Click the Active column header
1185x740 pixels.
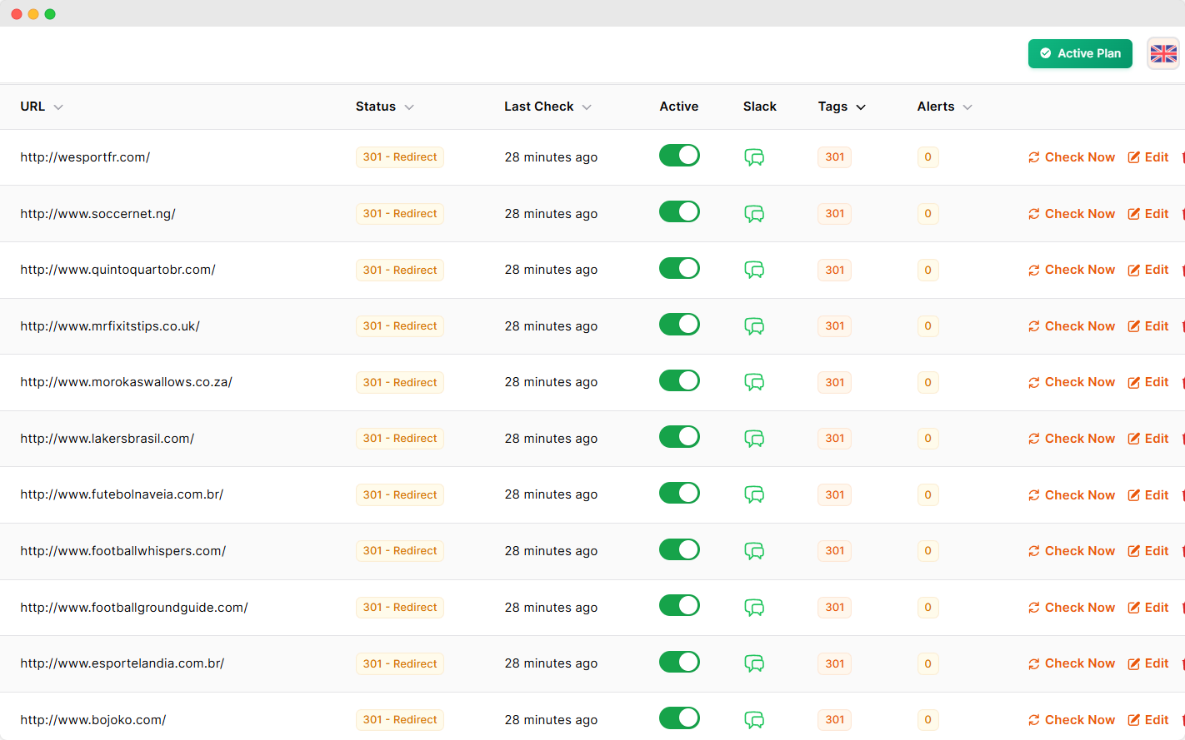point(679,107)
